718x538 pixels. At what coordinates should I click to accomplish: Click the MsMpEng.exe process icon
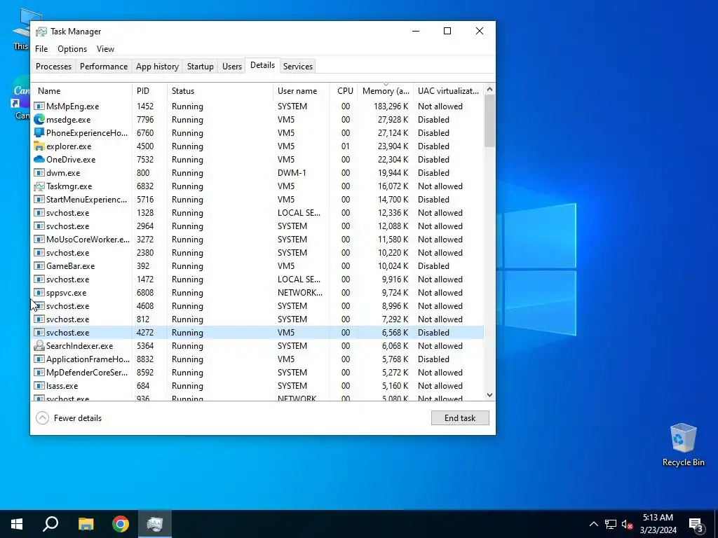[39, 106]
